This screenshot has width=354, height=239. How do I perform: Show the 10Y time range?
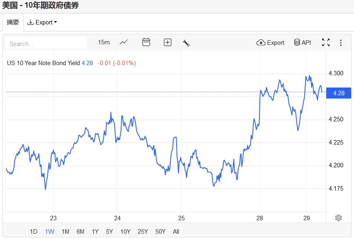pos(125,232)
